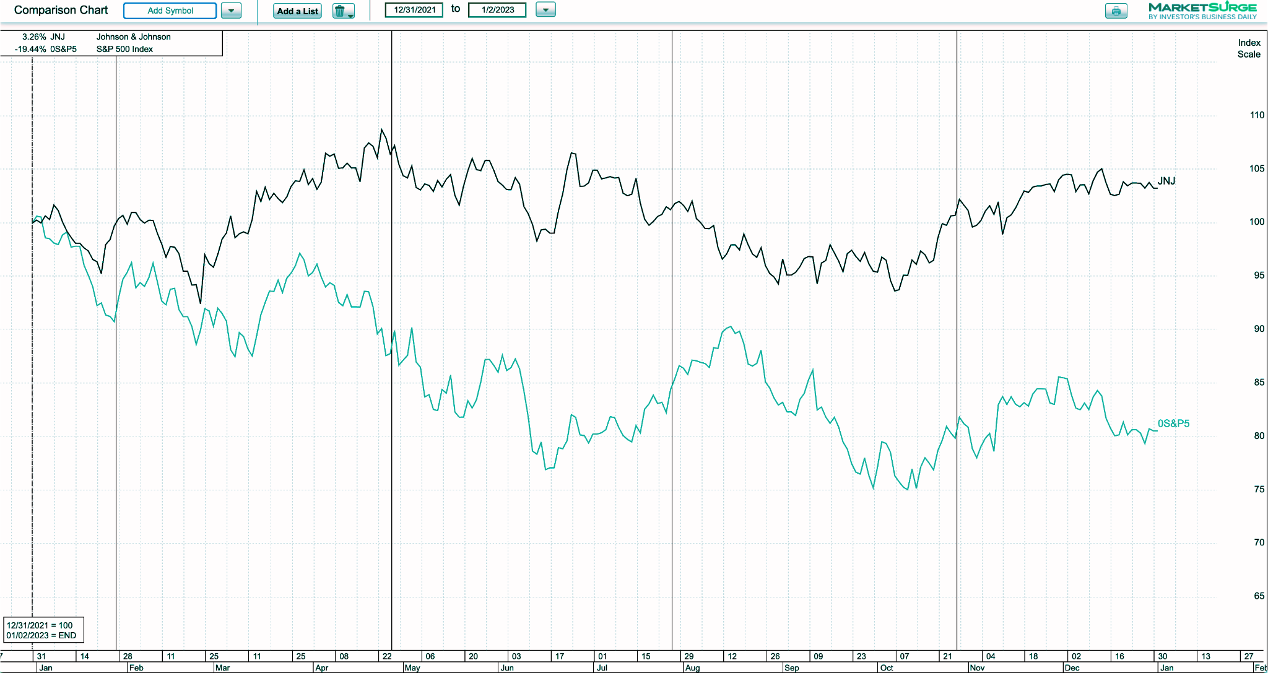The width and height of the screenshot is (1268, 673).
Task: Click the MarketSurge logo
Action: [x=1202, y=11]
